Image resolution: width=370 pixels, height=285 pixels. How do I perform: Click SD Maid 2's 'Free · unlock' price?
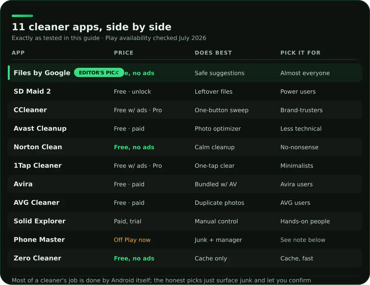click(132, 92)
